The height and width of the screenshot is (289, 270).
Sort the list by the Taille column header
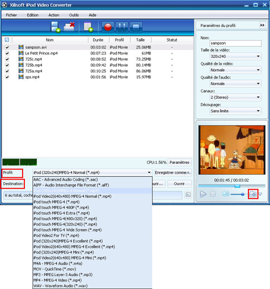pyautogui.click(x=140, y=40)
